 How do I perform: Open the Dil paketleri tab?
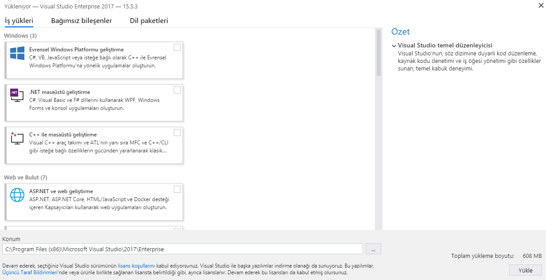(x=149, y=21)
